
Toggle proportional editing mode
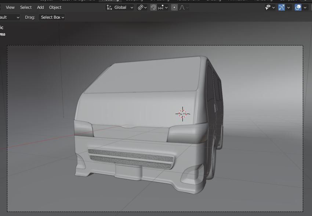(x=175, y=7)
